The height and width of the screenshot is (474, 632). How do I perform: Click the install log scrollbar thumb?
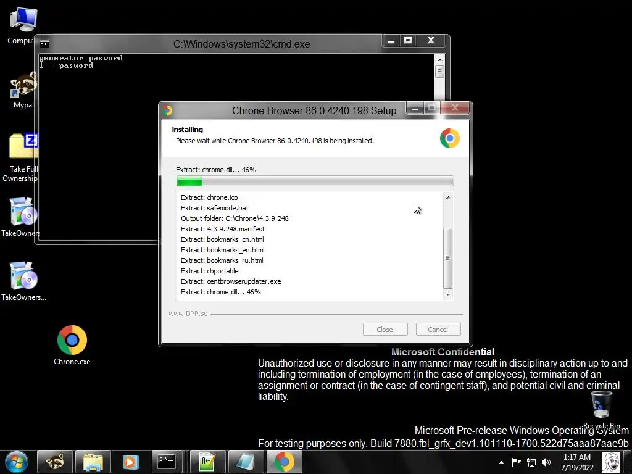(x=448, y=258)
